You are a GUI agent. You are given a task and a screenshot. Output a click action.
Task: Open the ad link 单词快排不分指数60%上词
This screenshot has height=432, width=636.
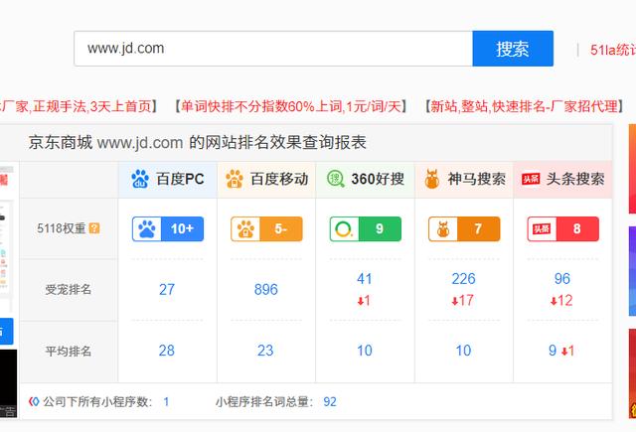click(x=290, y=106)
